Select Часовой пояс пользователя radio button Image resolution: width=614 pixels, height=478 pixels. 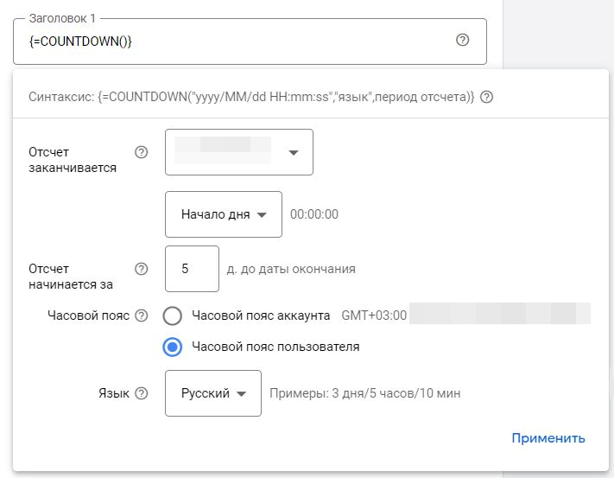tap(173, 347)
